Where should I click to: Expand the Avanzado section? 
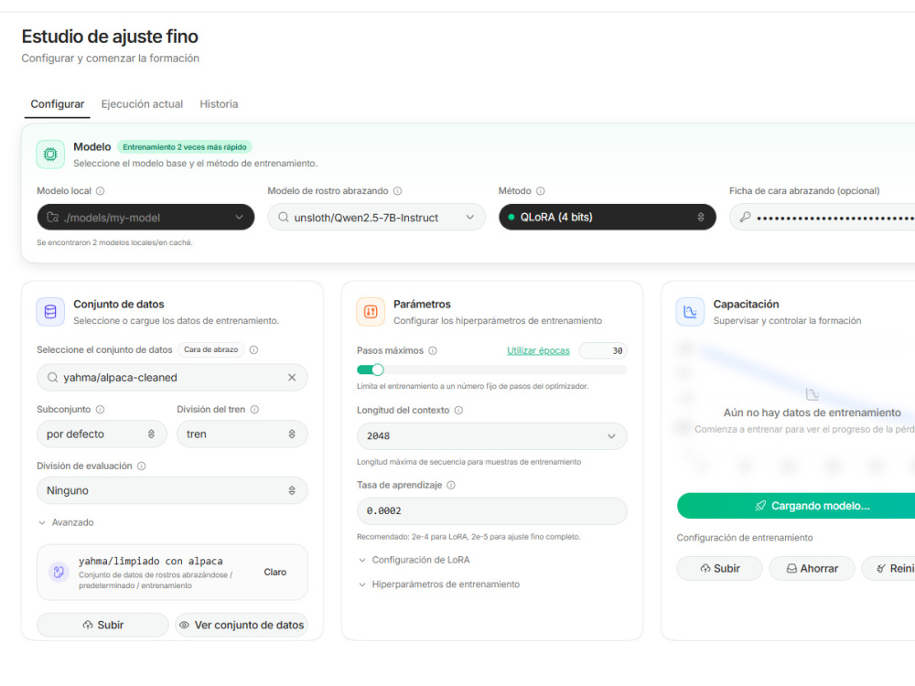66,522
